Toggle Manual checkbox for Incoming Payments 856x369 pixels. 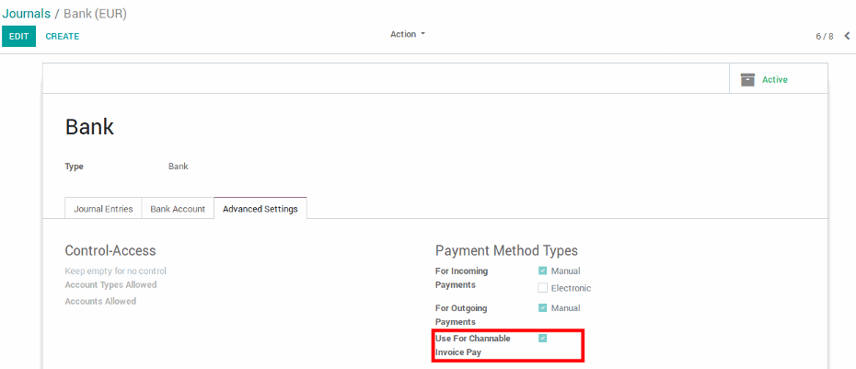coord(543,271)
